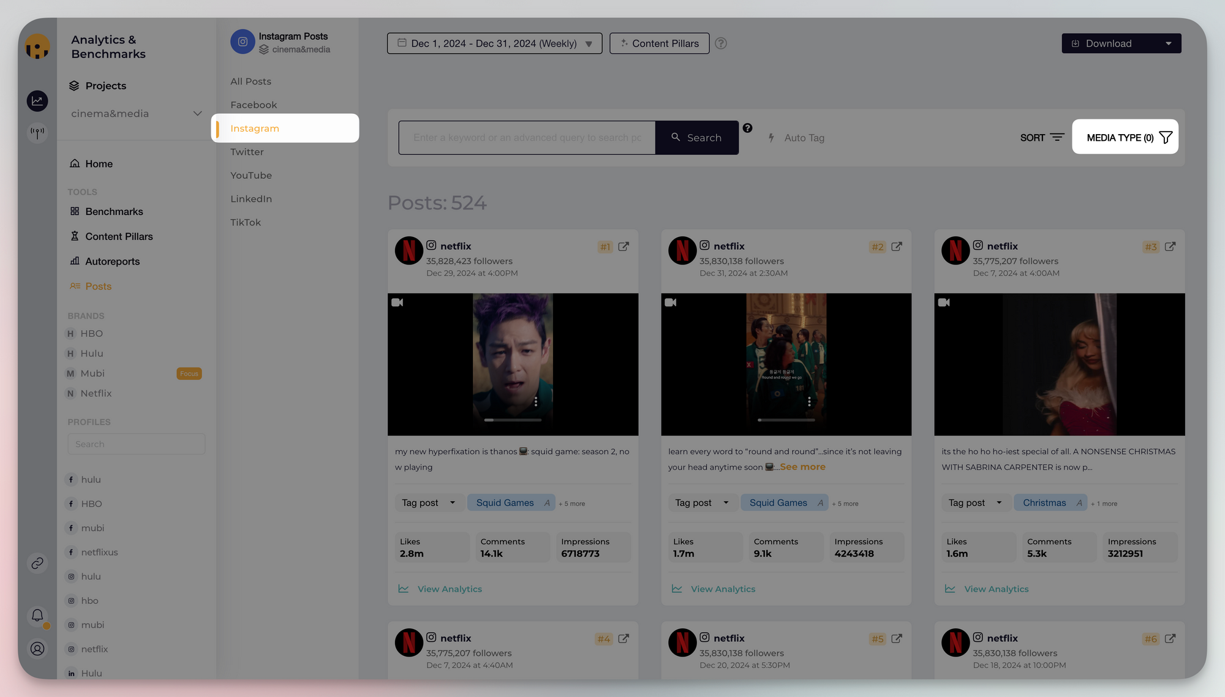Expand '+ 1 more' tags on post #3
This screenshot has height=697, width=1225.
1104,503
